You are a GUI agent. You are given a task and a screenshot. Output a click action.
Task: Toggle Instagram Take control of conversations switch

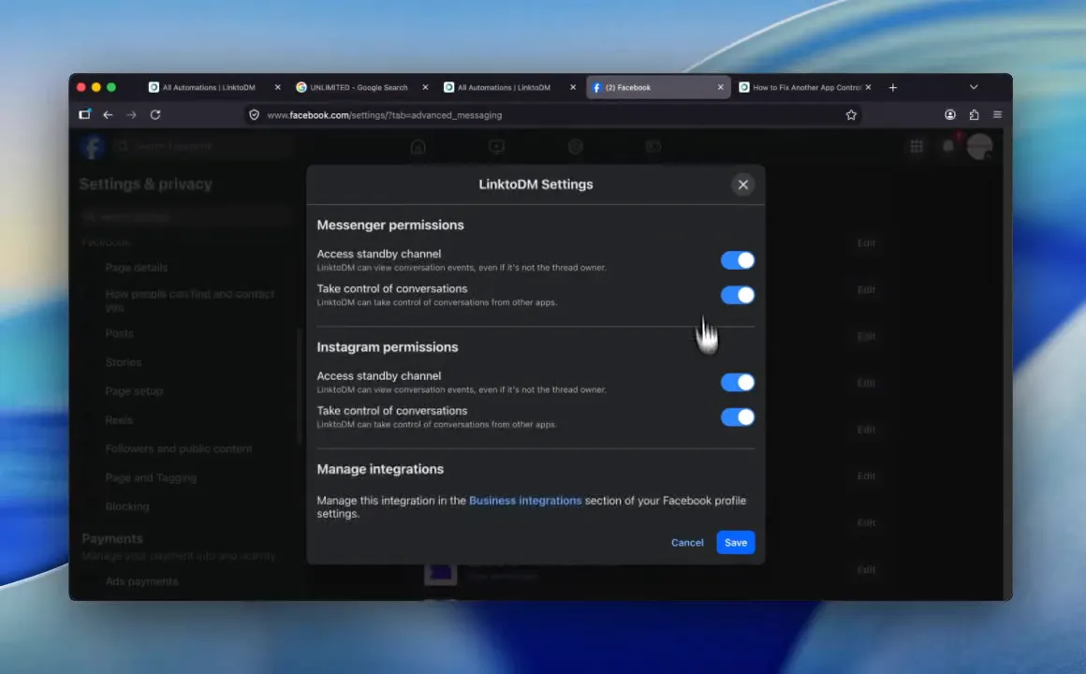tap(738, 417)
